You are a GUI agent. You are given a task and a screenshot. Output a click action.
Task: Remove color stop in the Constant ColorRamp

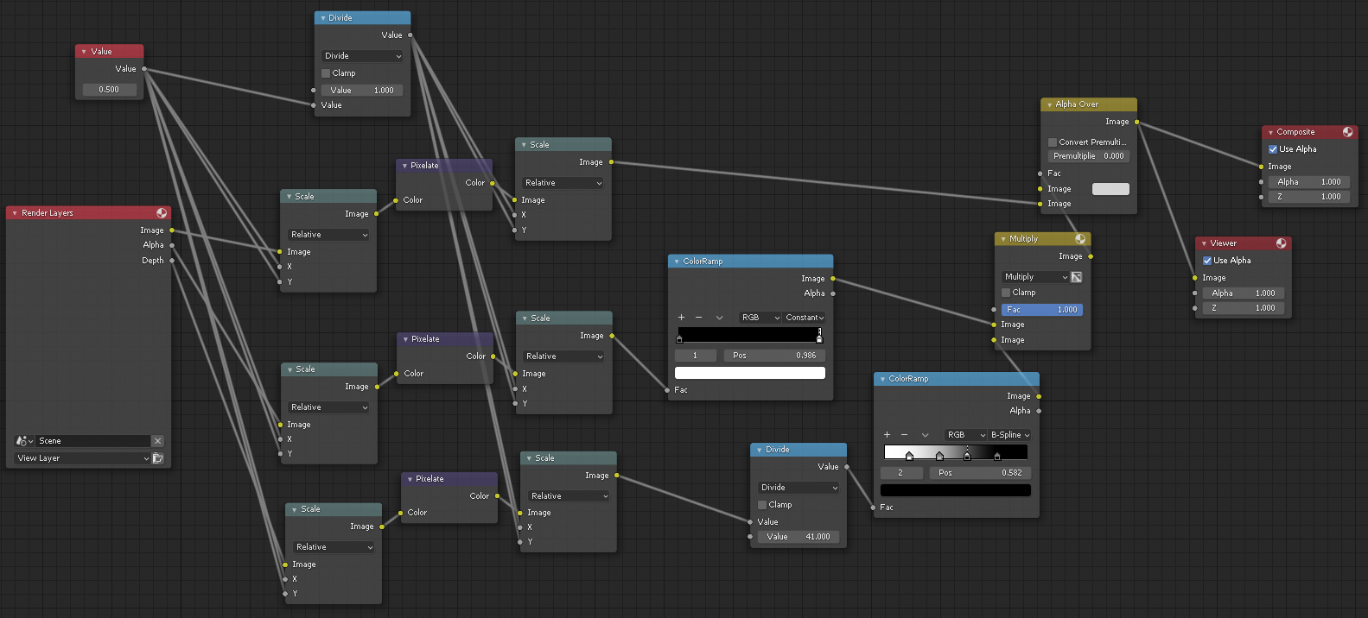(x=699, y=318)
